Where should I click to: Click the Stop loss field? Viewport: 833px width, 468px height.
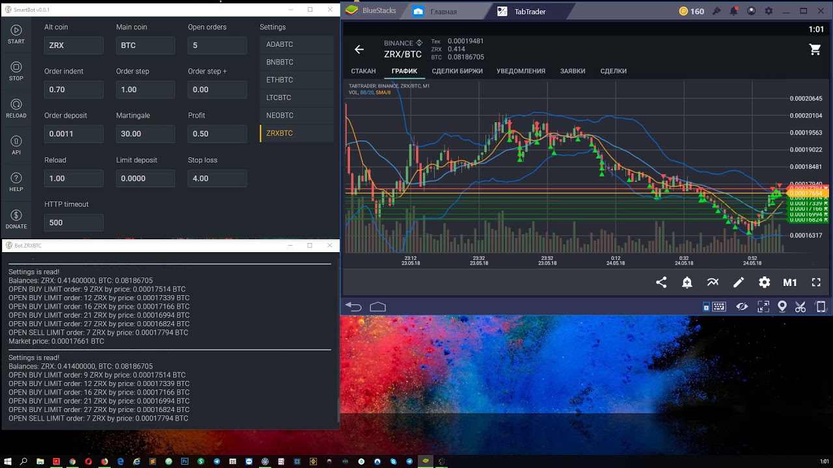coord(217,178)
